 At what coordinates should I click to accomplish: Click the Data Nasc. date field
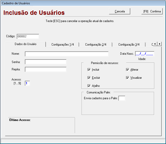144,53
